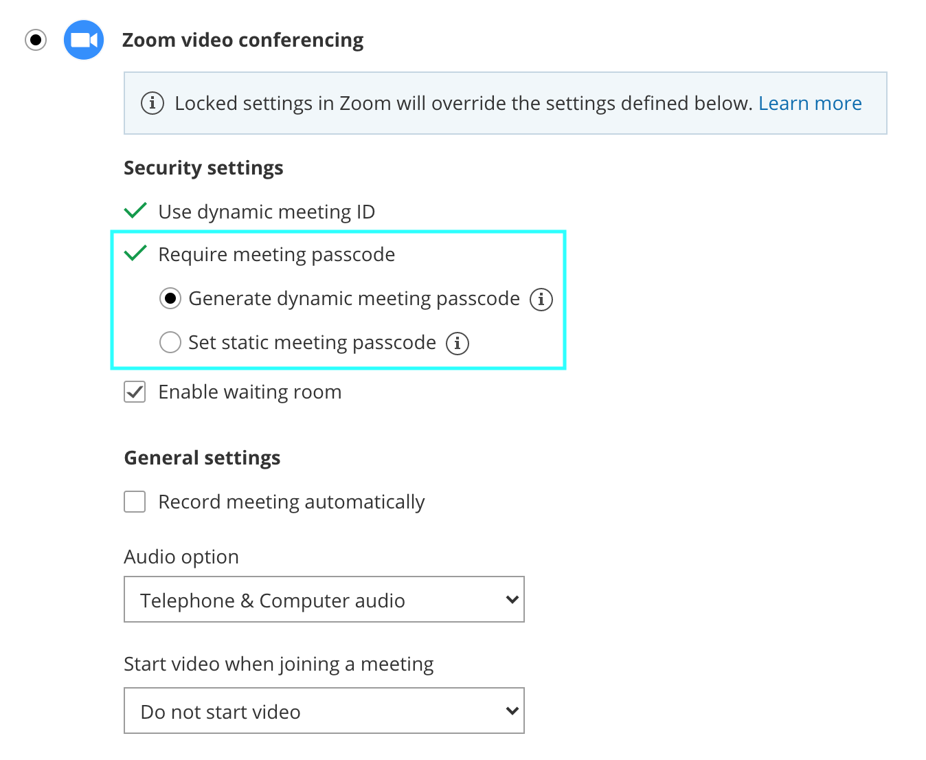The width and height of the screenshot is (926, 760).
Task: Click green checkmark beside Require meeting passcode
Action: [x=135, y=253]
